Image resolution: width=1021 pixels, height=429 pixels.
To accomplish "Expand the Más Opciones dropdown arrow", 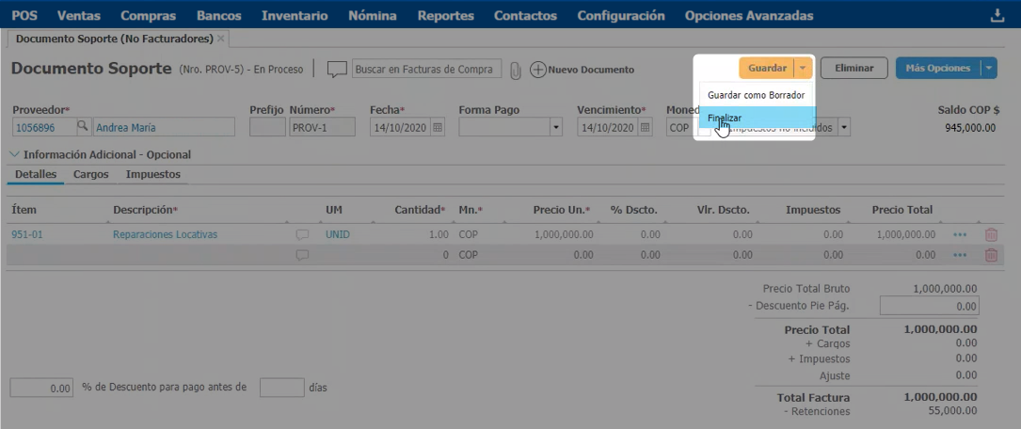I will (x=988, y=68).
